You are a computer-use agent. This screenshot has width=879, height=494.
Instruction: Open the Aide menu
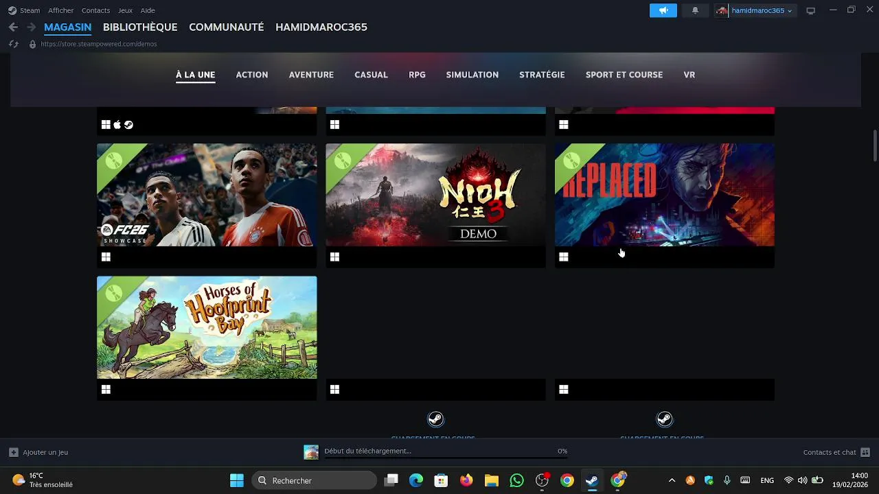[x=148, y=10]
